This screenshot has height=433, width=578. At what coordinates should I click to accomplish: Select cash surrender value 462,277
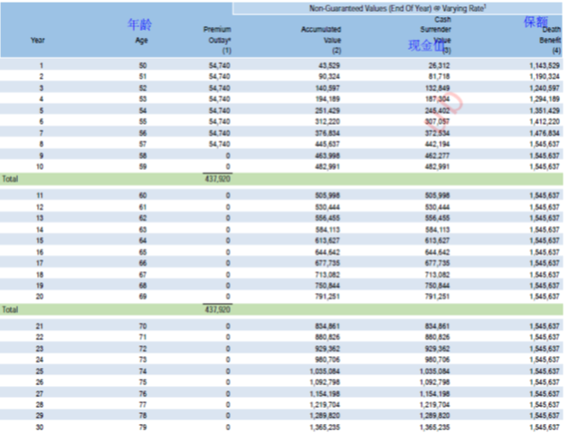tap(438, 155)
